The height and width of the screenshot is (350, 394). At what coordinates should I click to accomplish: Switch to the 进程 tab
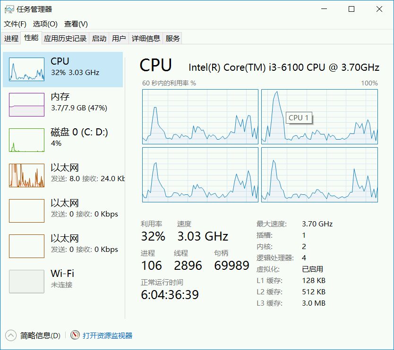point(11,39)
